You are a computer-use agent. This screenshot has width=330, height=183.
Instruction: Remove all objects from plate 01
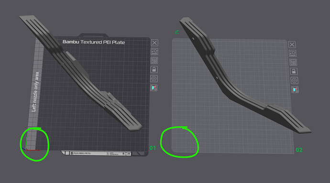point(154,43)
